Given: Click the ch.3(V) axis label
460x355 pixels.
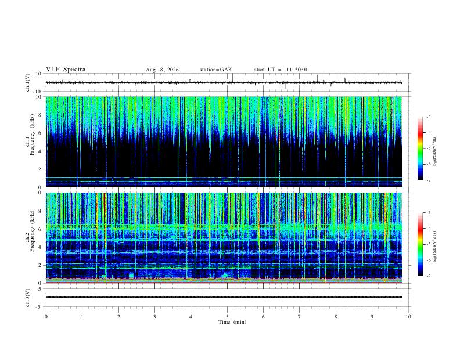Looking at the screenshot, I should click(x=28, y=298).
